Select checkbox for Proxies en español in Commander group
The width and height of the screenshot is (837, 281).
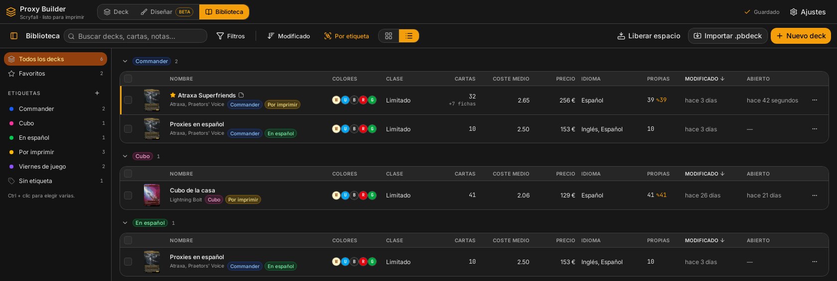pyautogui.click(x=128, y=129)
